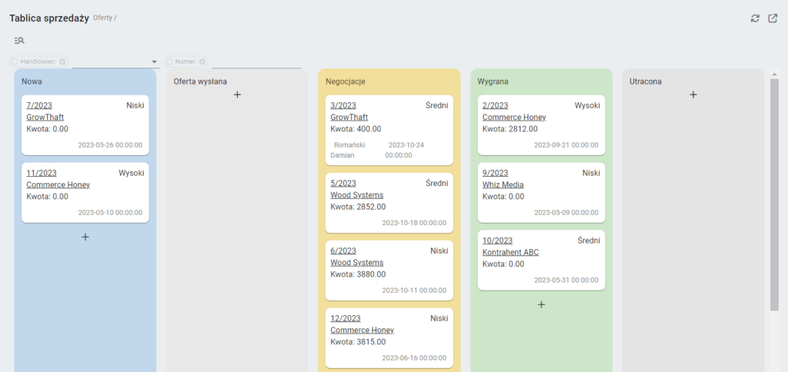
Task: Click the Oferta wysłana column header
Action: (x=200, y=81)
